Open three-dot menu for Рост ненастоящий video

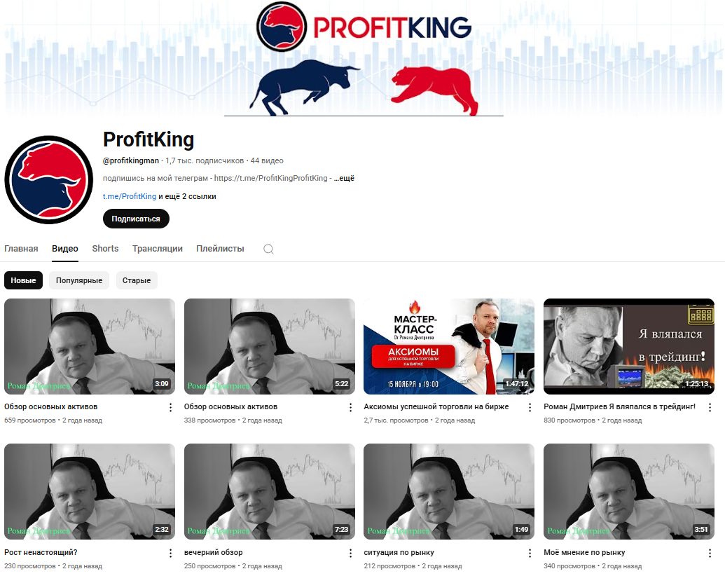(170, 553)
